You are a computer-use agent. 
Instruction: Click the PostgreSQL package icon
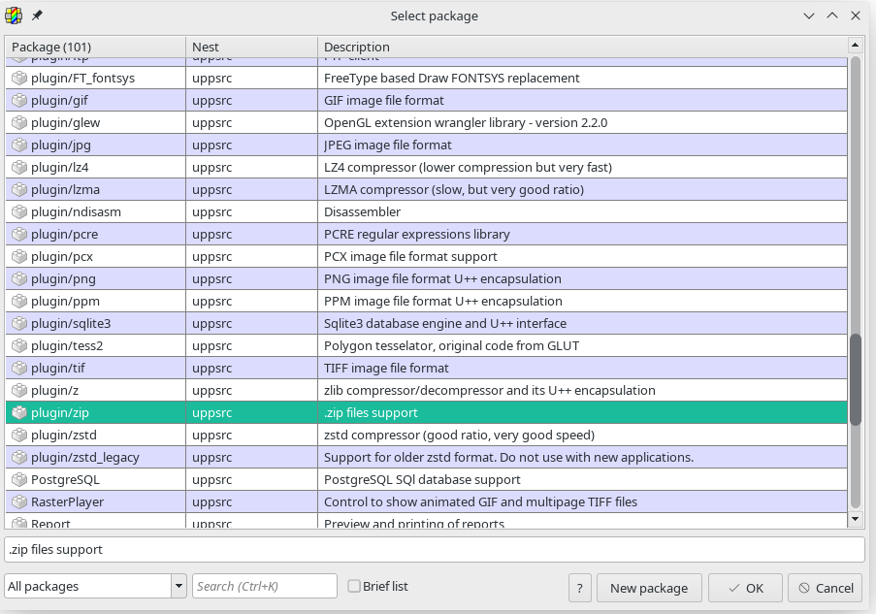coord(19,480)
